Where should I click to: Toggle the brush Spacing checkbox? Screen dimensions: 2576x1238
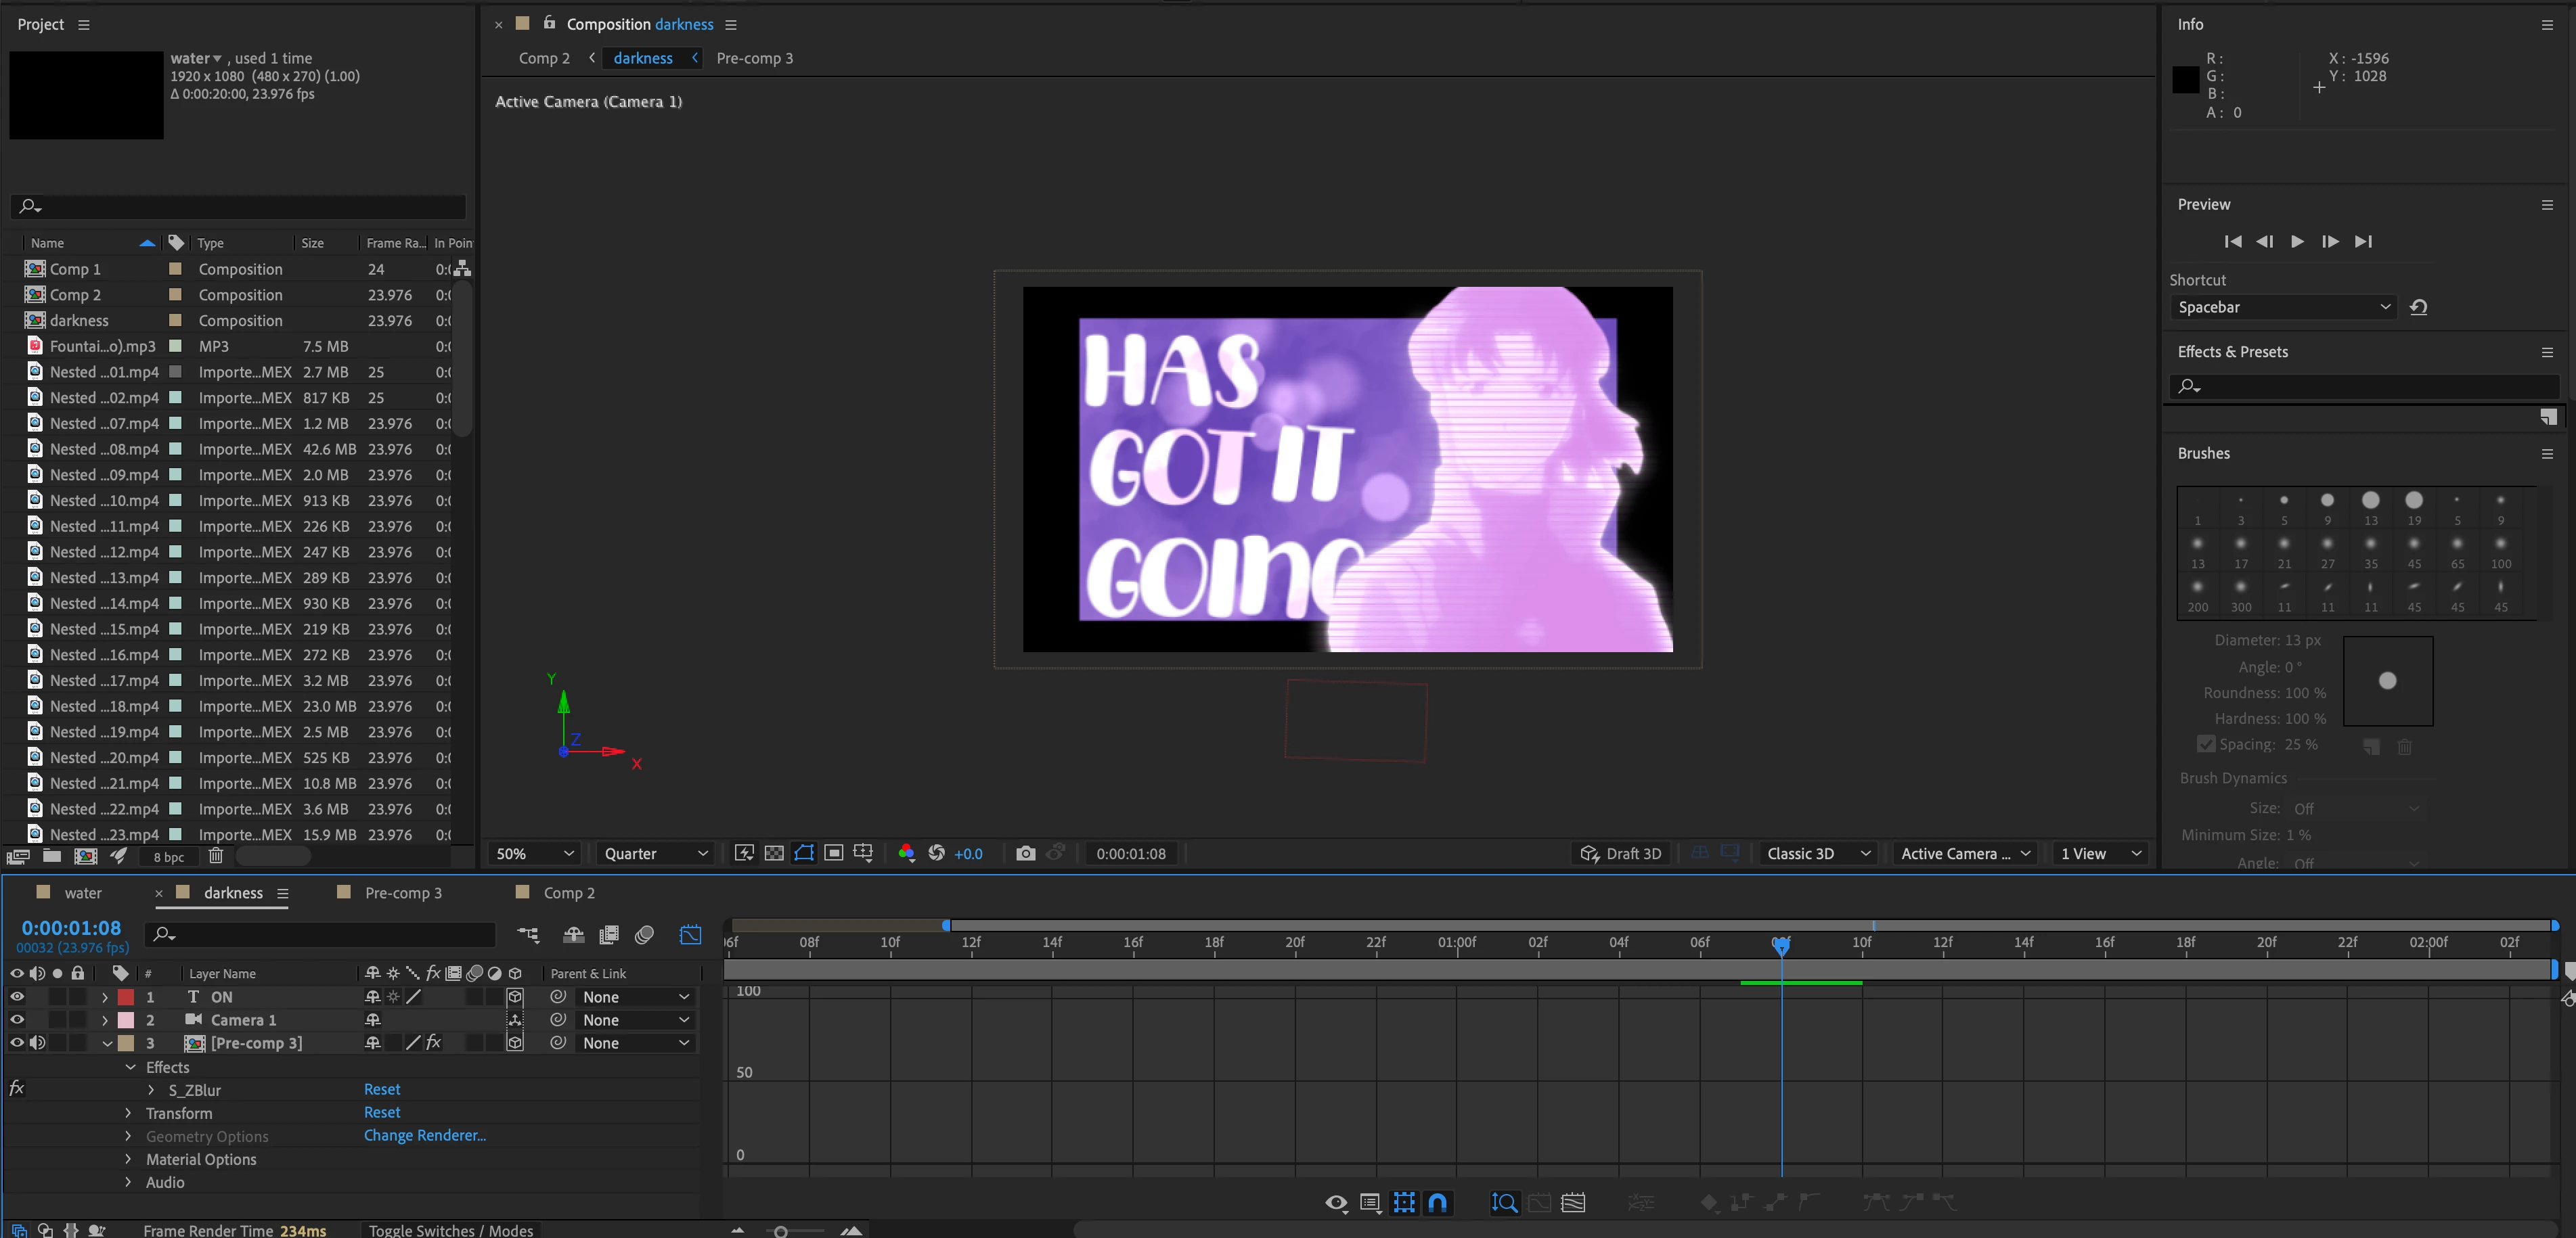tap(2205, 744)
